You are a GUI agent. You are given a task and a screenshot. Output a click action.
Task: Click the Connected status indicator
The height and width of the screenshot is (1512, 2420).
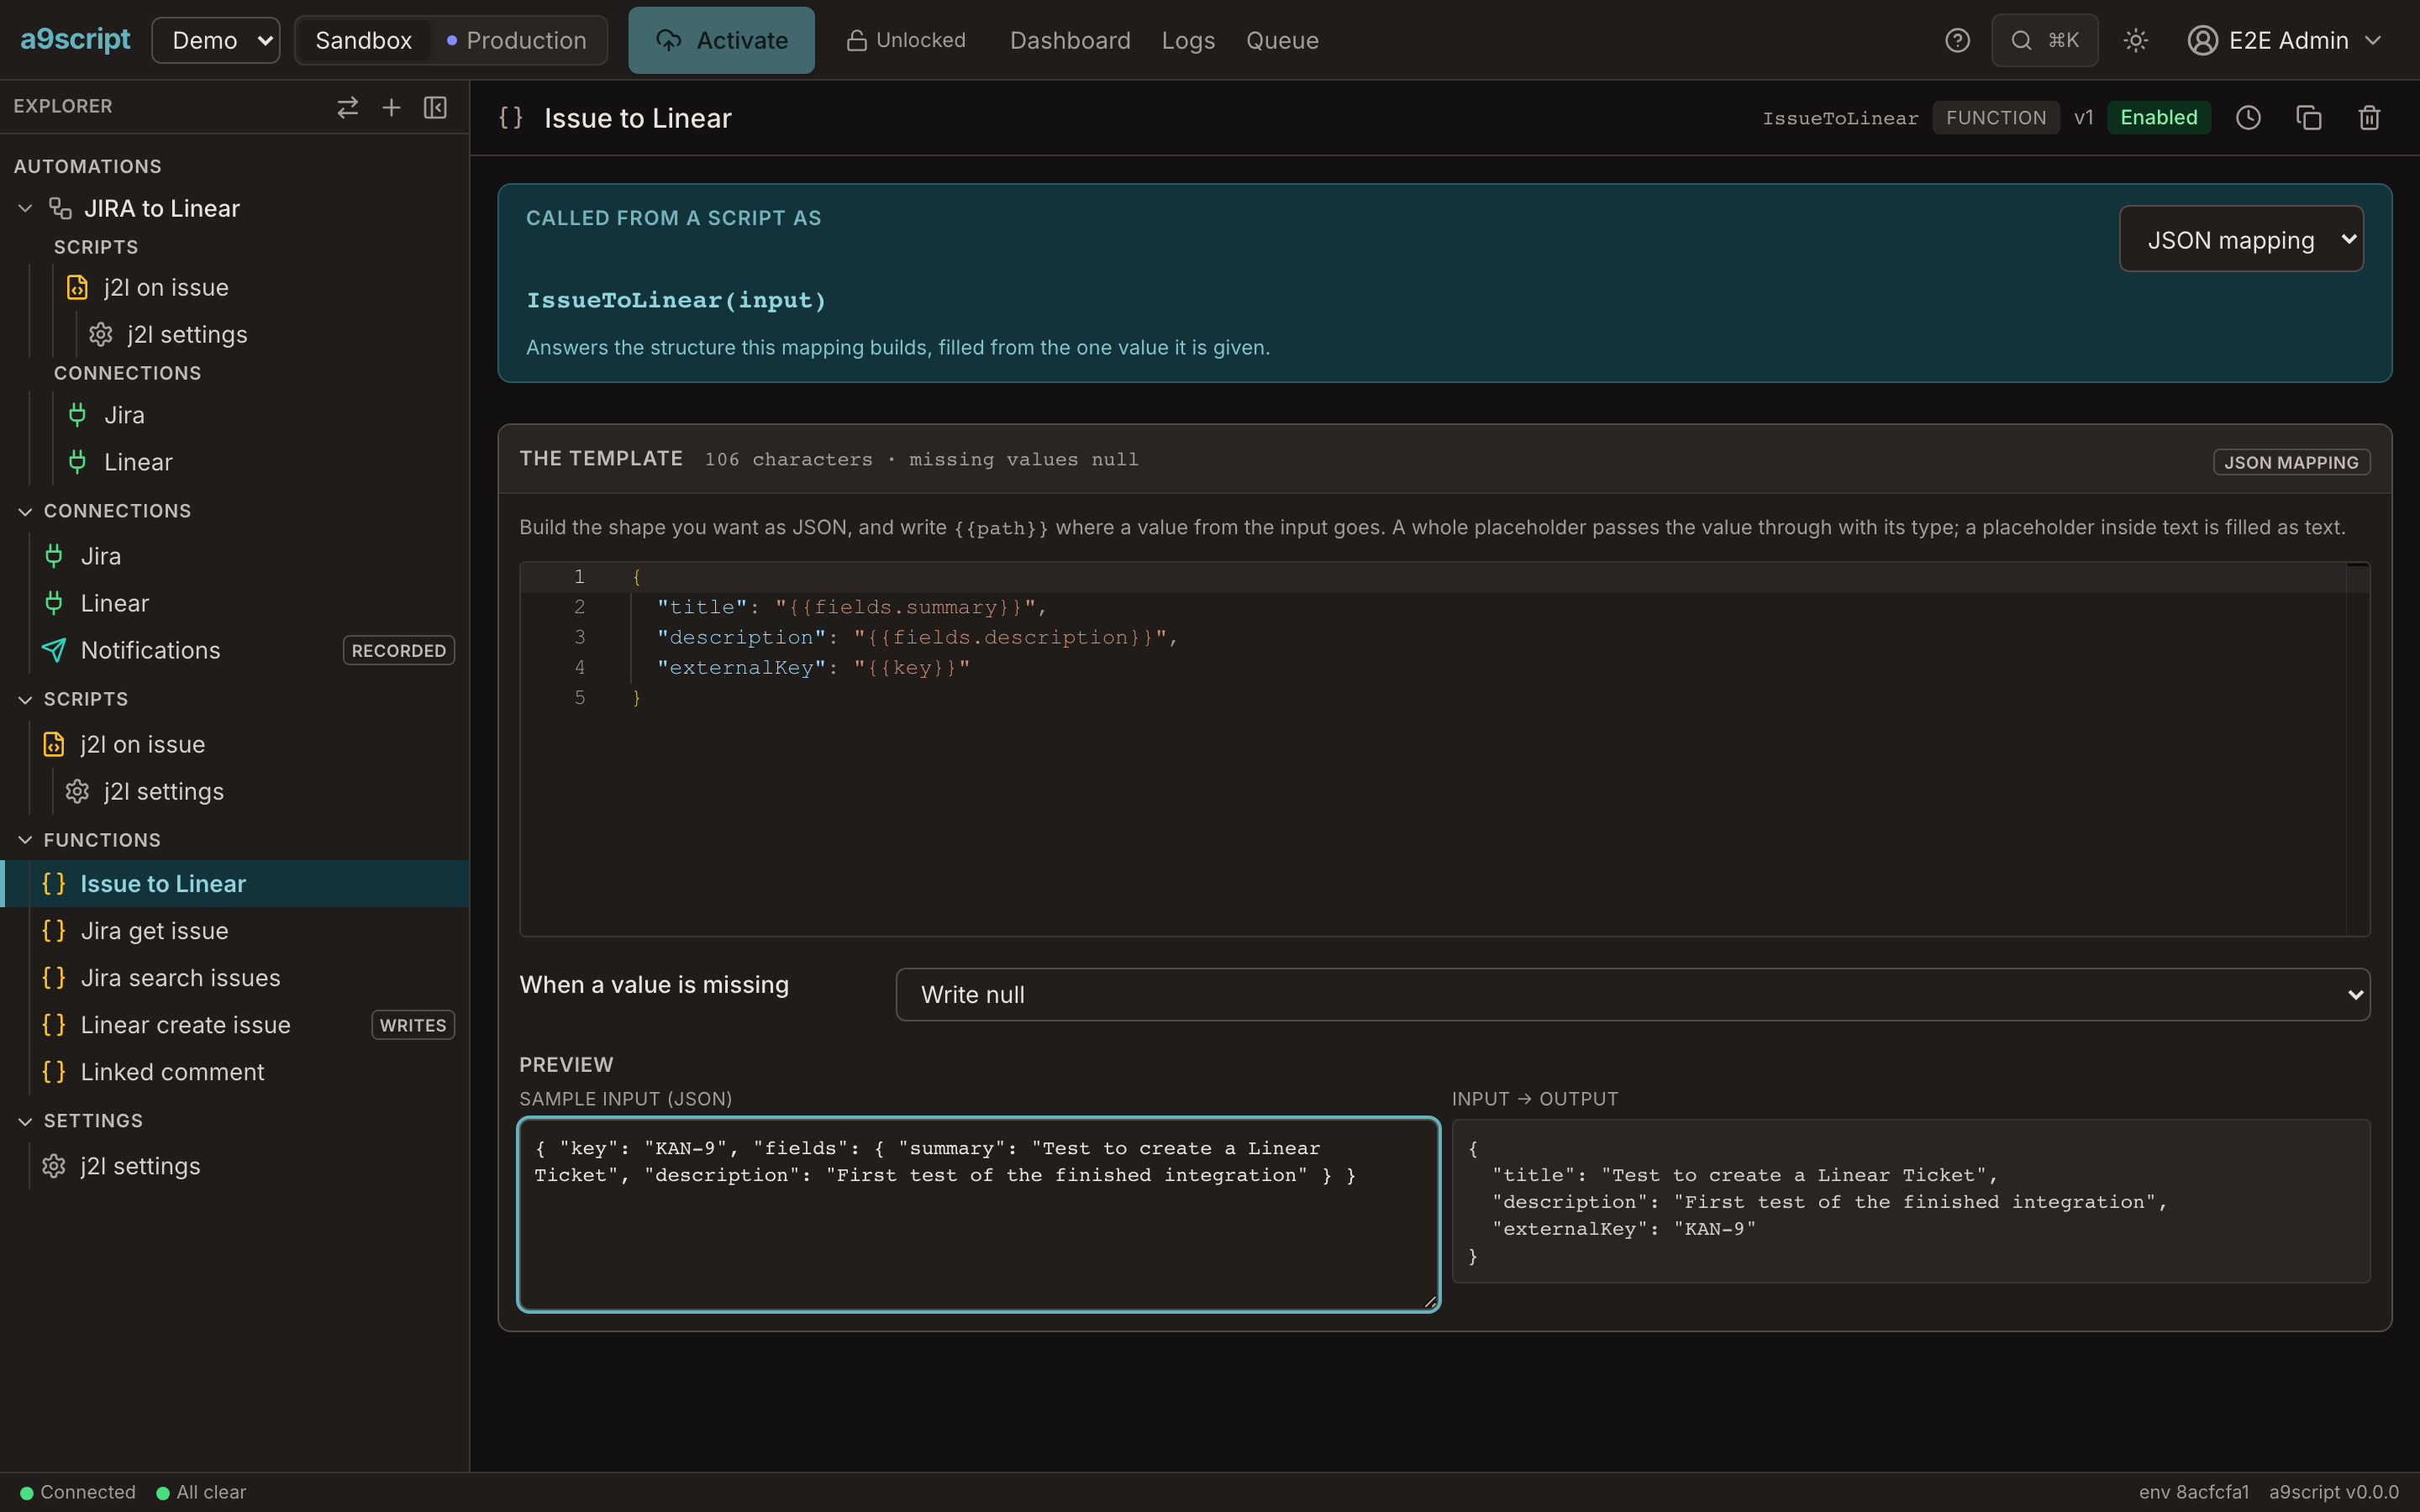click(x=77, y=1492)
